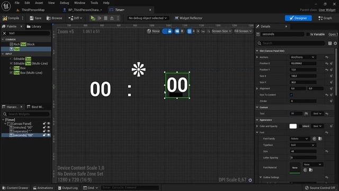Toggle the Size To Content checkbox
Screen dimensions: 339x191
(x=291, y=95)
